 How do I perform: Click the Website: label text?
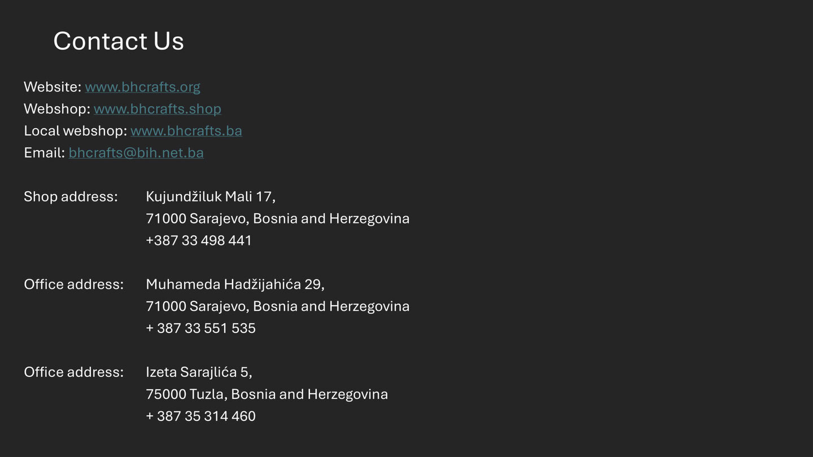point(53,87)
